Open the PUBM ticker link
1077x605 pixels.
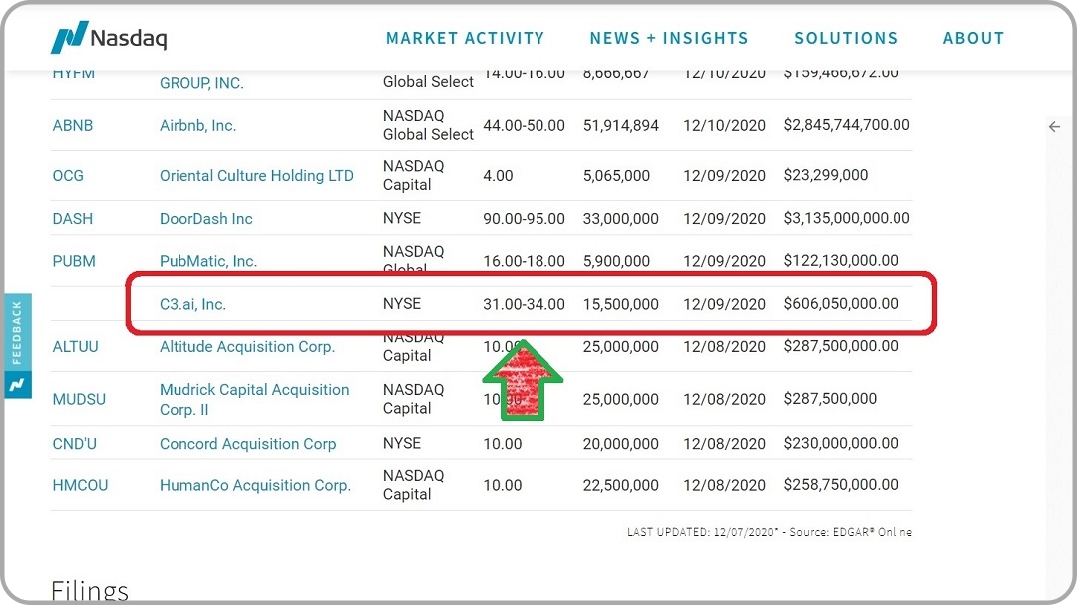74,262
